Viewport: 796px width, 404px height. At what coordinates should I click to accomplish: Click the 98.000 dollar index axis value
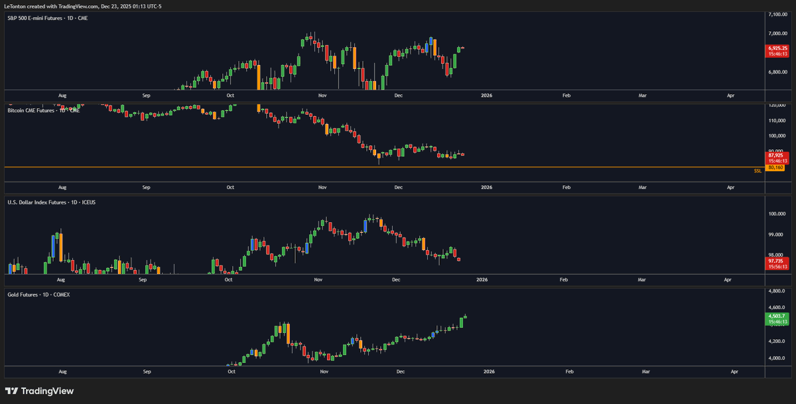click(x=777, y=255)
